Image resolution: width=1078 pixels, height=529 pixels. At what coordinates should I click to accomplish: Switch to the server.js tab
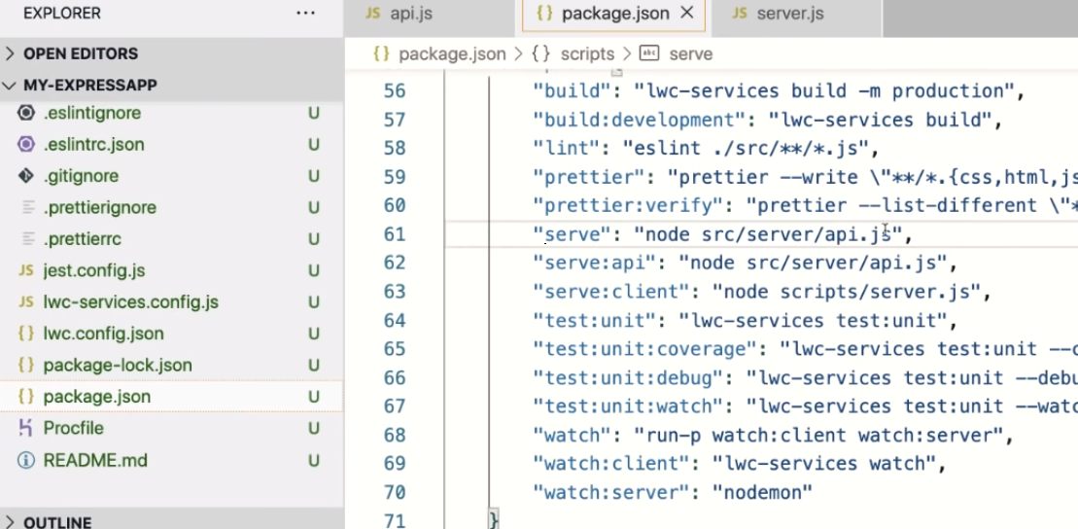[789, 14]
